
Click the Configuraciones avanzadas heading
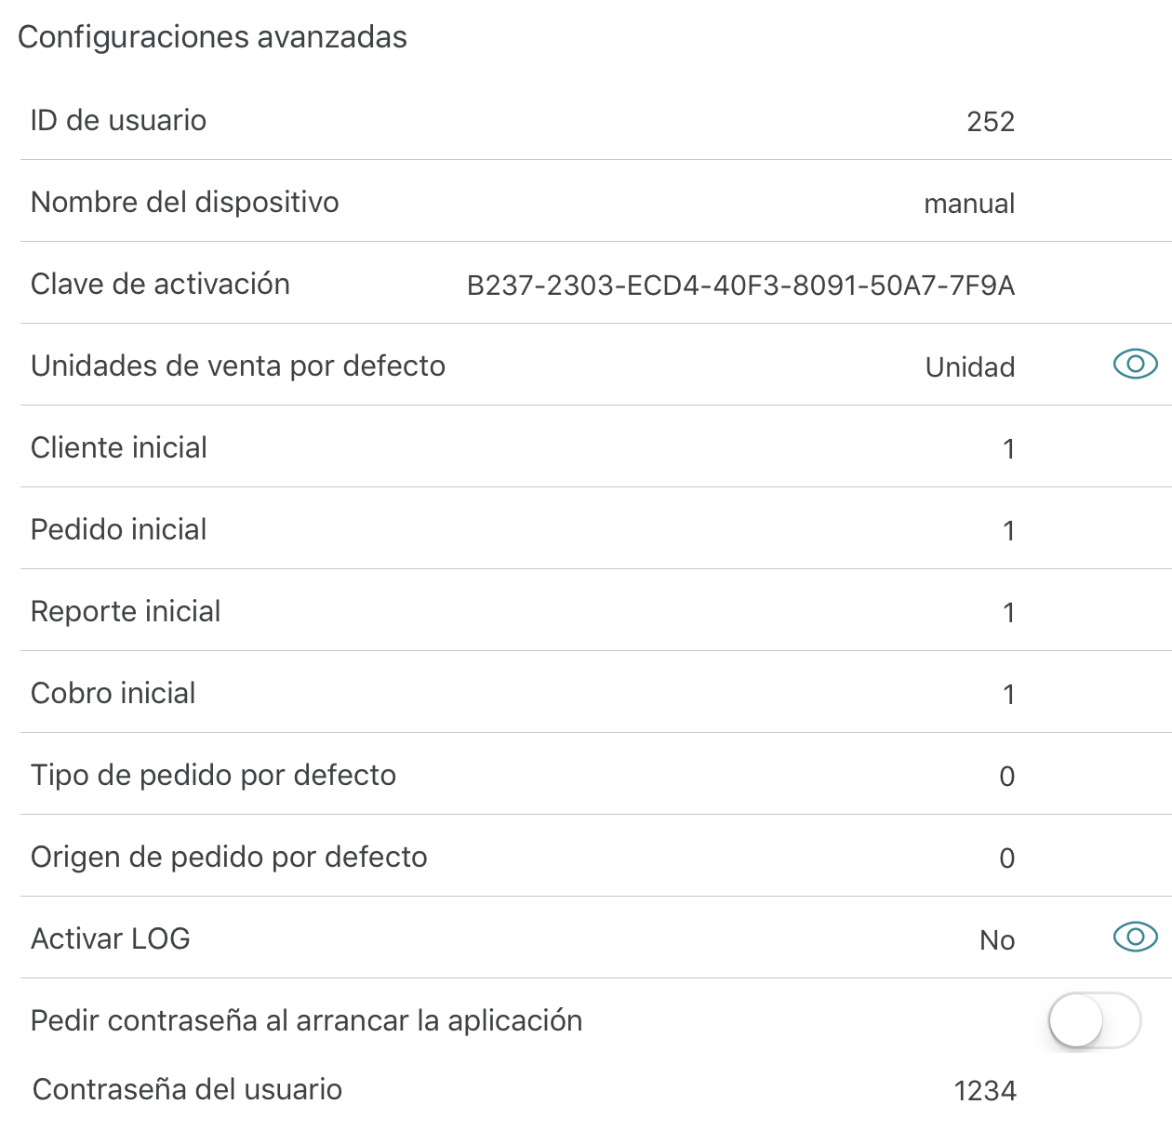[x=213, y=37]
